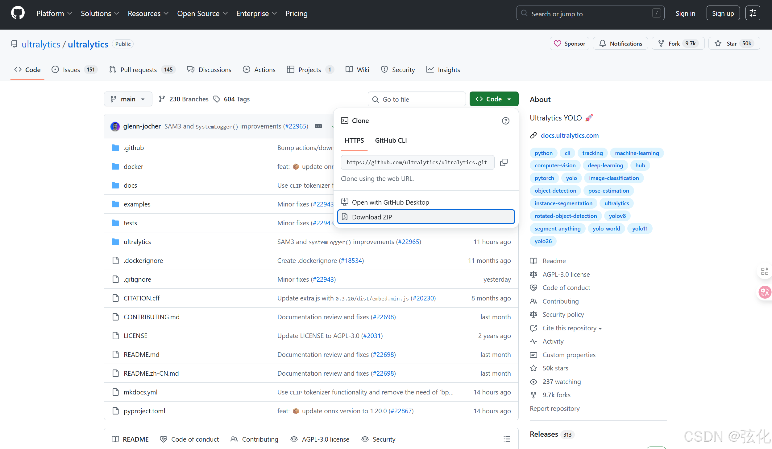Image resolution: width=772 pixels, height=449 pixels.
Task: Click the Clone help question mark icon
Action: [x=505, y=121]
